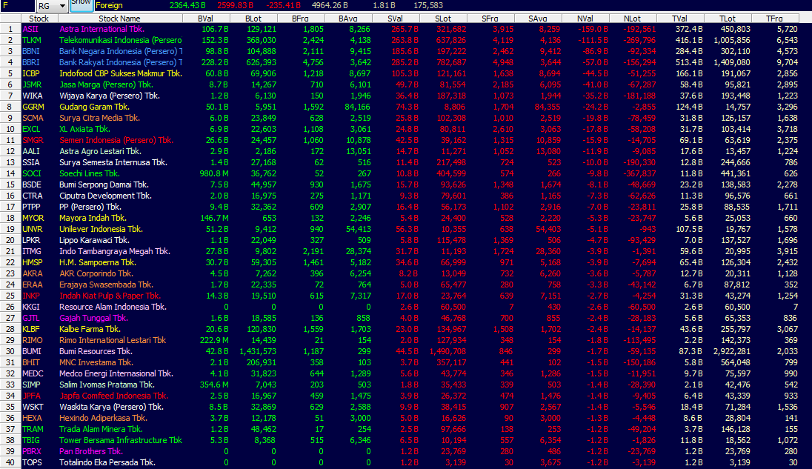
Task: Click the TFrq column header
Action: 775,19
